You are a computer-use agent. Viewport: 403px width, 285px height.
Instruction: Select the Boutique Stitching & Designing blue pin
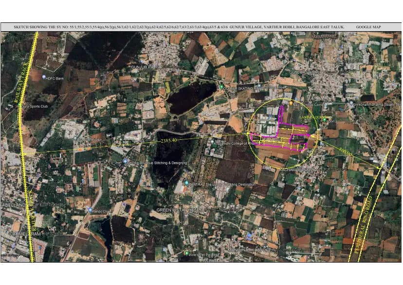[x=125, y=161]
